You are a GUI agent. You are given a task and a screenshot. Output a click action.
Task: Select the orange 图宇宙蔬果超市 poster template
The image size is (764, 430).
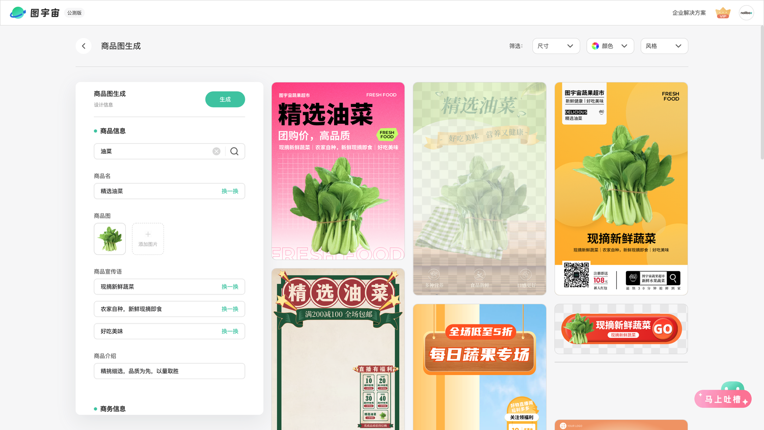pyautogui.click(x=621, y=189)
